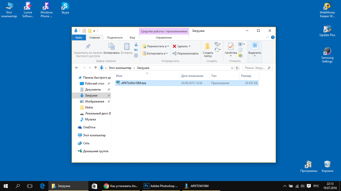Screen dimensions: 341x191
Task: Collapse the ribbon with the chevron
Action: point(267,38)
